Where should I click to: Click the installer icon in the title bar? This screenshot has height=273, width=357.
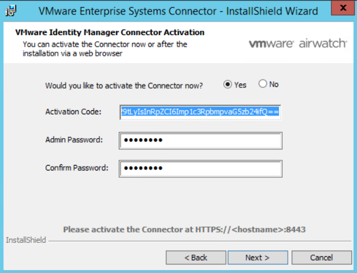click(11, 11)
